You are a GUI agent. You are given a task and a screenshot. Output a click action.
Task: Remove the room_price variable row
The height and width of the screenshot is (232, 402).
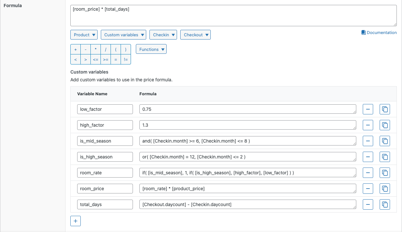coord(368,189)
